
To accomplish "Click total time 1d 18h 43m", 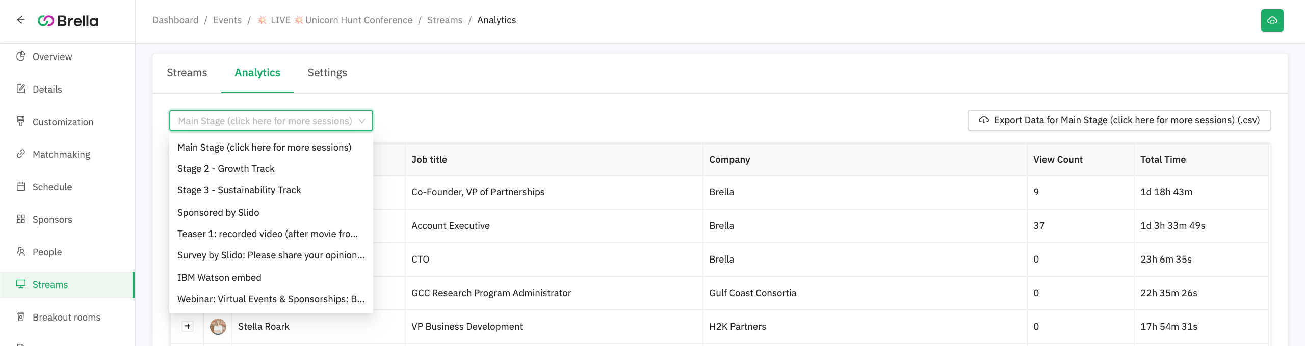I will (1166, 192).
